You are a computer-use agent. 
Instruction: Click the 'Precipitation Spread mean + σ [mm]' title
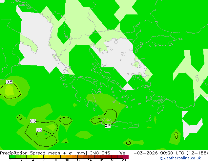[43, 153]
